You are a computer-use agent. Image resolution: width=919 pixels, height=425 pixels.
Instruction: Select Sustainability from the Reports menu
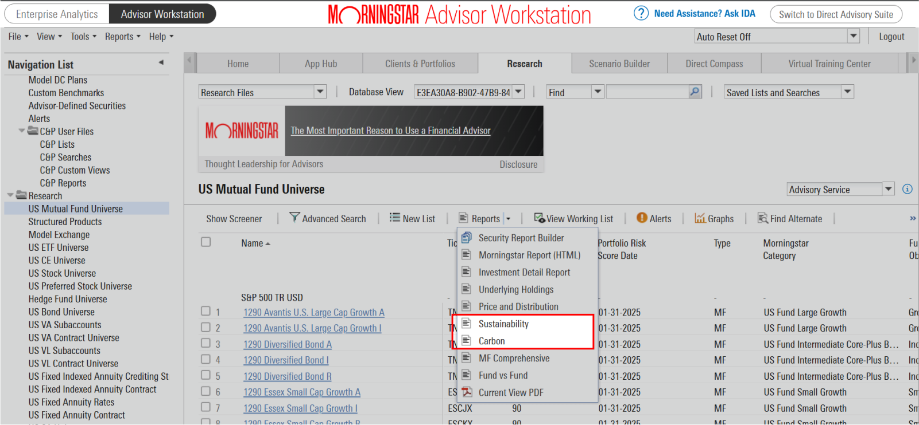coord(503,324)
